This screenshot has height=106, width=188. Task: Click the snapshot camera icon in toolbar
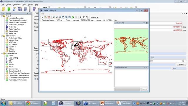pyautogui.click(x=84, y=17)
